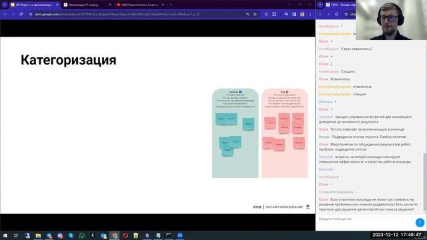427x240 pixels.
Task: Switch to the YouTube tab
Action: pos(140,5)
